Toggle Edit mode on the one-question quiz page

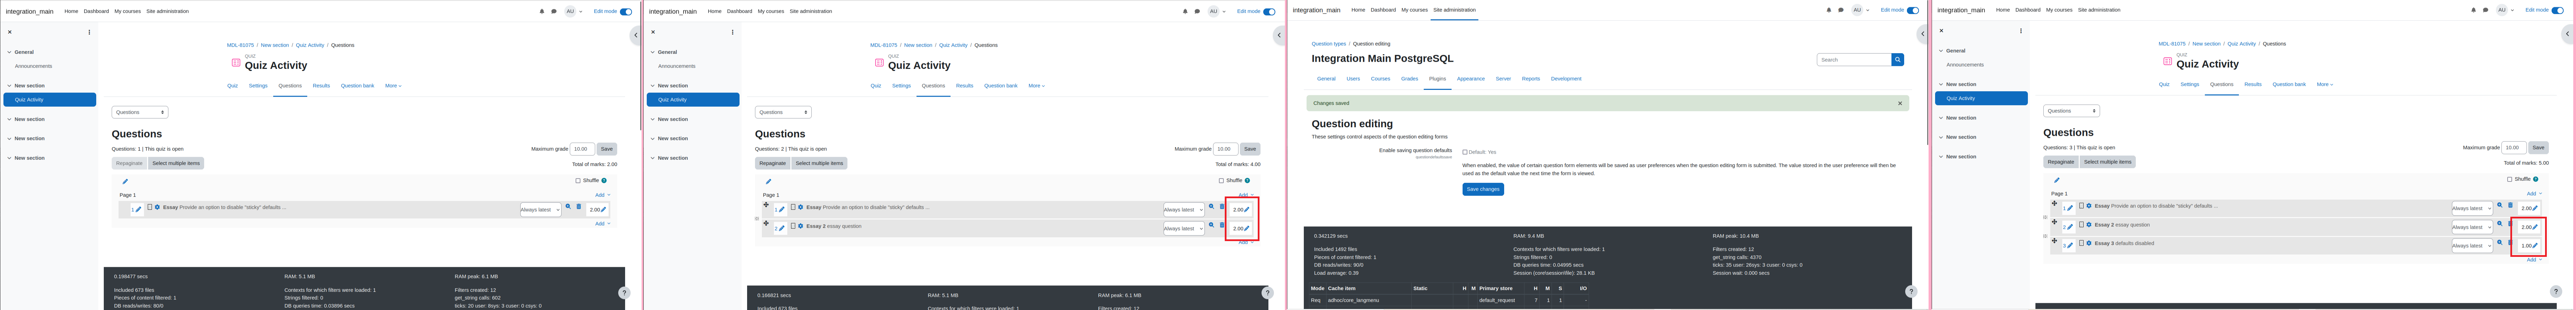coord(626,12)
